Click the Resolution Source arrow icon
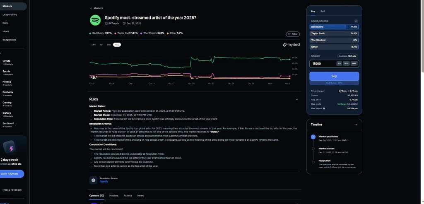 (93, 180)
